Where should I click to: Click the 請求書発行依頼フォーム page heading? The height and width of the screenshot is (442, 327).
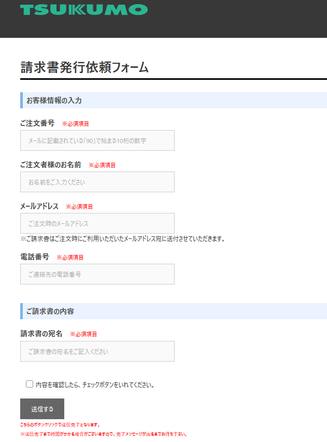click(x=84, y=67)
